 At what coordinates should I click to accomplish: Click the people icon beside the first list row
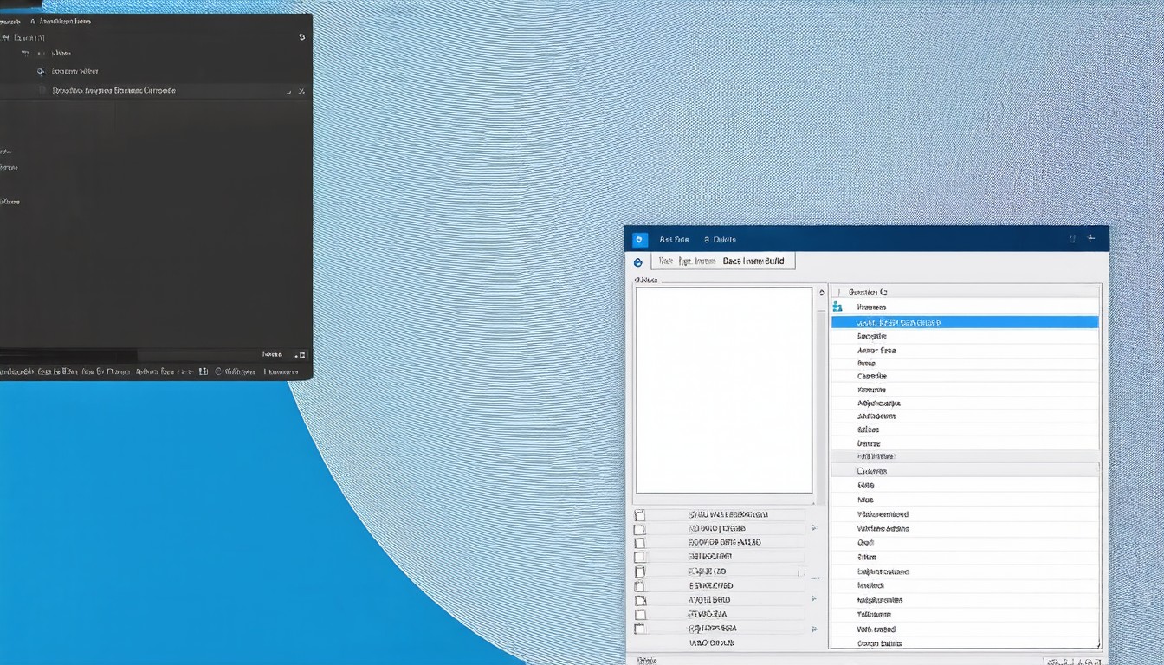tap(837, 307)
